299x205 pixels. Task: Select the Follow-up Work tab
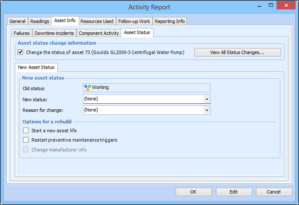tap(134, 21)
